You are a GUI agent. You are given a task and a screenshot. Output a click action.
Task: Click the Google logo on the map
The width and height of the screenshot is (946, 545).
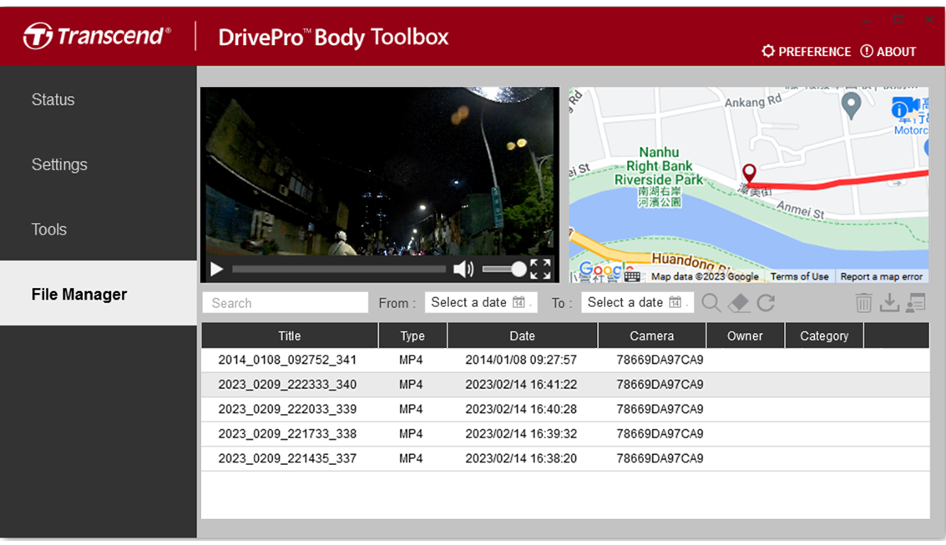605,270
